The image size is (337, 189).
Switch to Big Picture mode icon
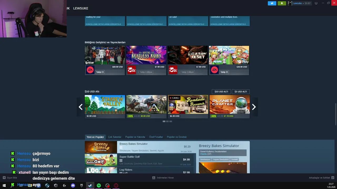tap(316, 3)
